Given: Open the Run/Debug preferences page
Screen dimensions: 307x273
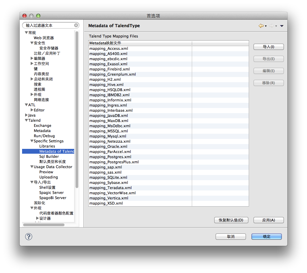Looking at the screenshot, I should 44,136.
